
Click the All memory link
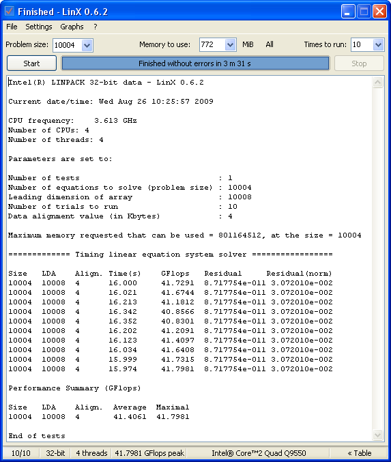click(270, 44)
